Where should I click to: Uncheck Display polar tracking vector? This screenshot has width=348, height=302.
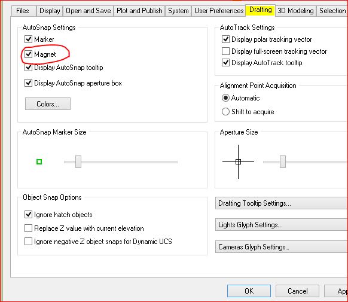(x=225, y=39)
